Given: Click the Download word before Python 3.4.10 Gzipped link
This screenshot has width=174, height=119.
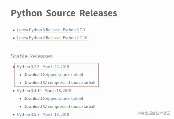Looking at the screenshot, I should point(33,99).
